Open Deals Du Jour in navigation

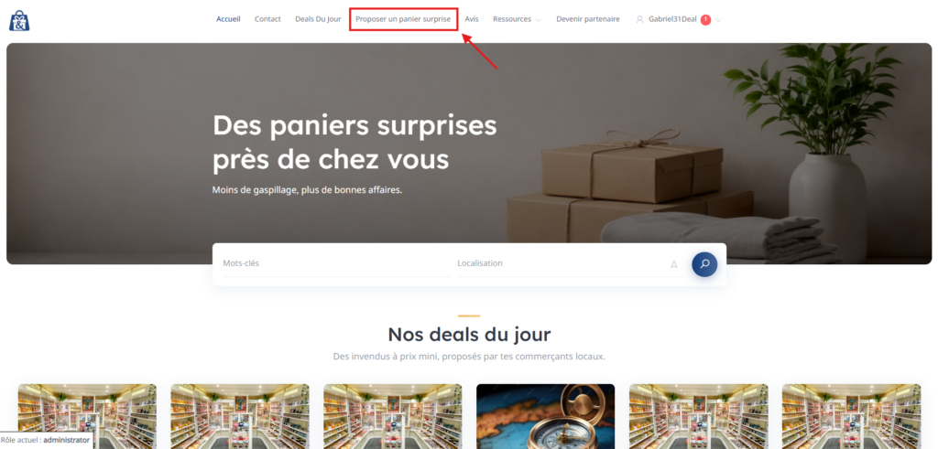tap(318, 19)
